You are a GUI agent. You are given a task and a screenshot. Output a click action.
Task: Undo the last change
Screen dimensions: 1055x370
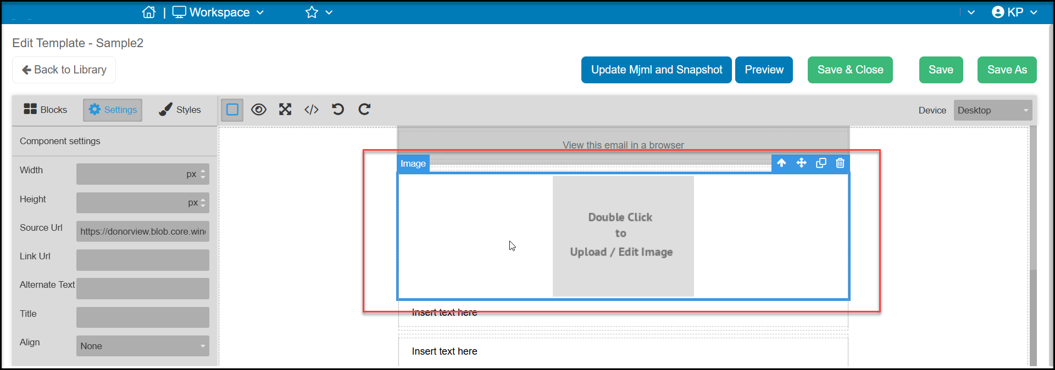[x=338, y=109]
